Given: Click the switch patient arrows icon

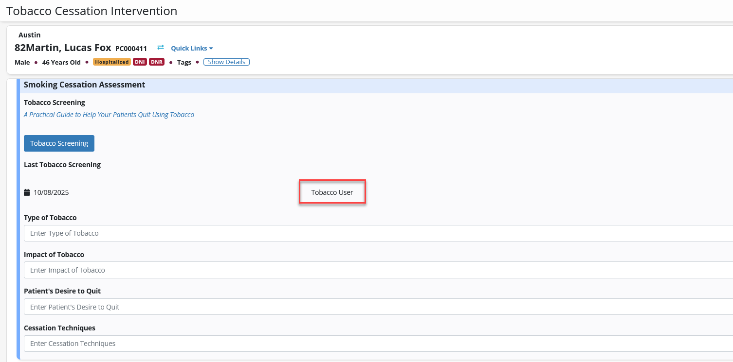Looking at the screenshot, I should point(161,48).
